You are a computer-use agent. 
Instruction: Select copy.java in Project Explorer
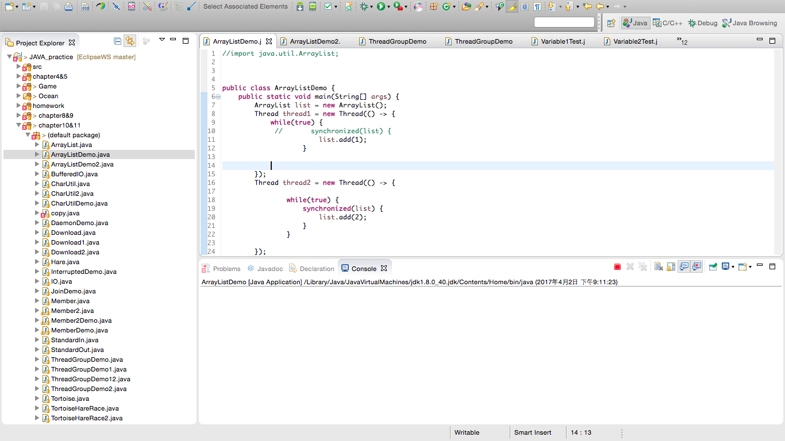coord(65,213)
